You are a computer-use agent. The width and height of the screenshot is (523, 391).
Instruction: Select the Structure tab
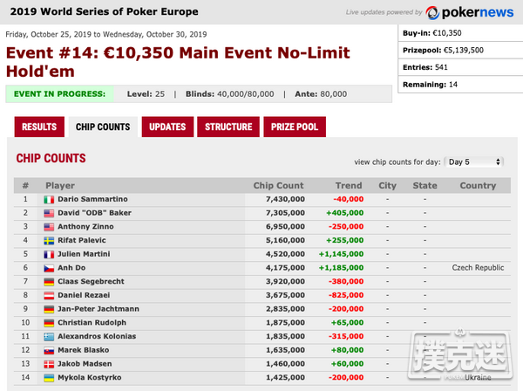click(x=228, y=127)
